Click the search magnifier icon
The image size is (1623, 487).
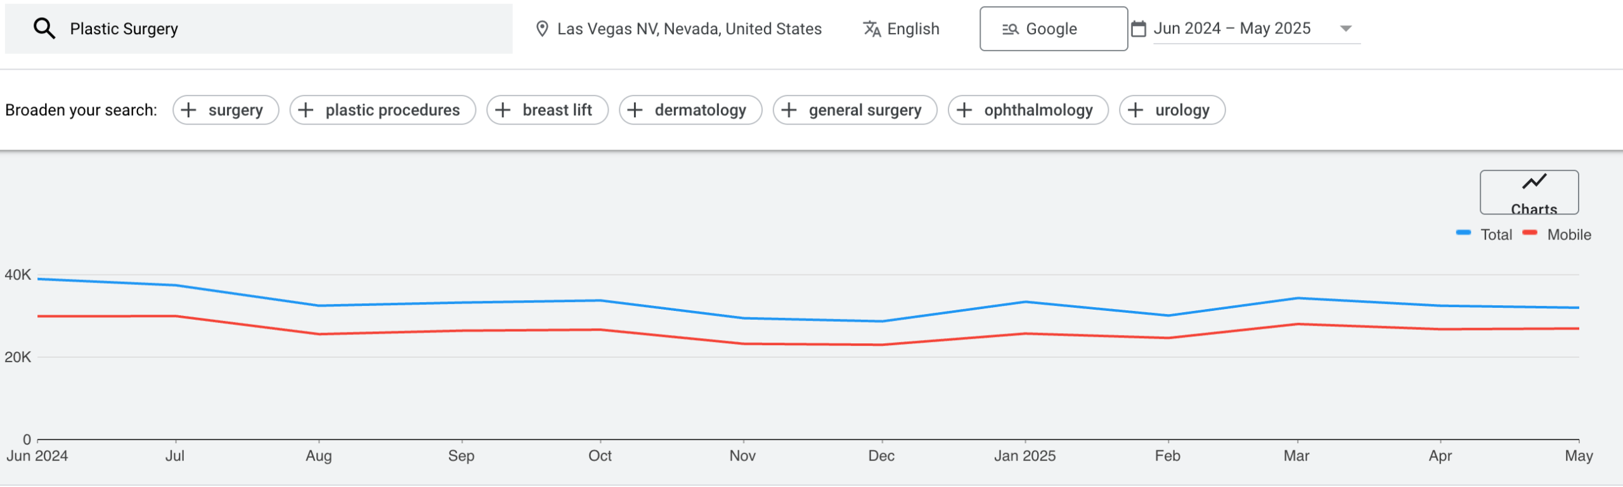click(x=44, y=28)
